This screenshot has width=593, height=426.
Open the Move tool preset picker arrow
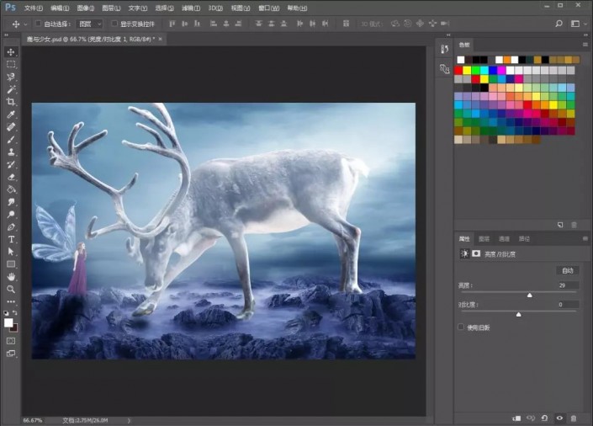pyautogui.click(x=25, y=24)
